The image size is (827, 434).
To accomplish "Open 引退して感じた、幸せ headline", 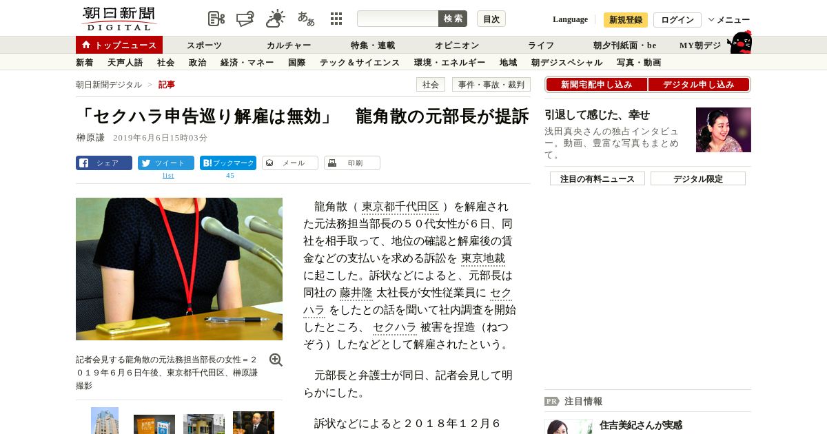I will coord(598,115).
